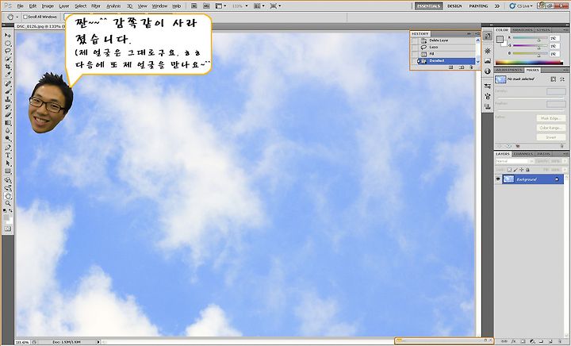Open the Arrange Documents dropdown
This screenshot has height=346, width=571.
(x=259, y=6)
